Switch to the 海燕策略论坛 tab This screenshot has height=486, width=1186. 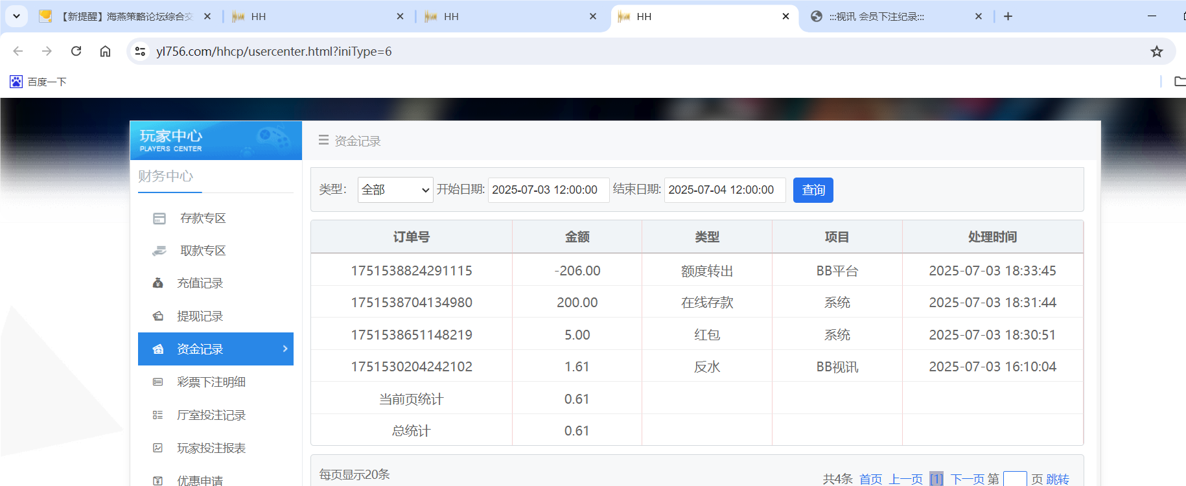pyautogui.click(x=127, y=17)
